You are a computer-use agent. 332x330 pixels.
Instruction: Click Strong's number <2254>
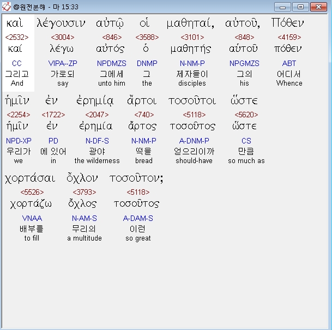[19, 115]
